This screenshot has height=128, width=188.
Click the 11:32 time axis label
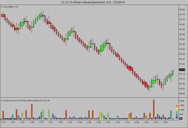(x=60, y=122)
